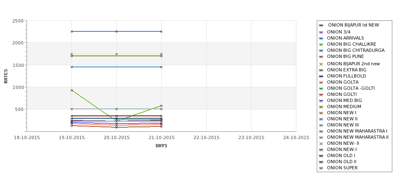The image size is (398, 175).
Task: Click the ONION BIG PUNE legend label
Action: pos(345,56)
